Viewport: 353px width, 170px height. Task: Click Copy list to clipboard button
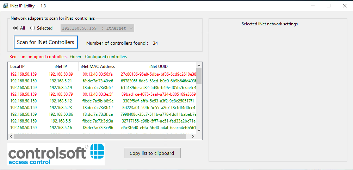[152, 153]
